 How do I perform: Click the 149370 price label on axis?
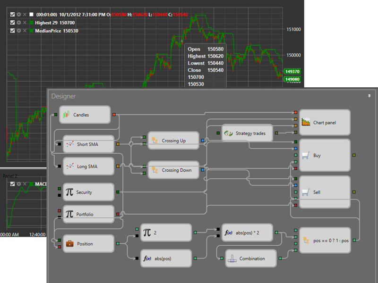pos(292,72)
